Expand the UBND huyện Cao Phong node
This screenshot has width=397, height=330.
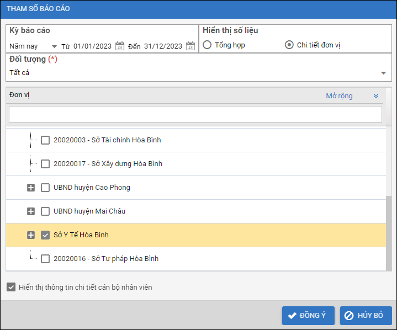click(31, 188)
